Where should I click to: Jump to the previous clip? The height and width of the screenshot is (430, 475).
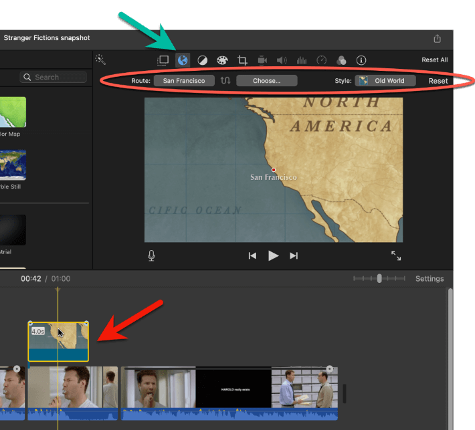click(x=252, y=256)
